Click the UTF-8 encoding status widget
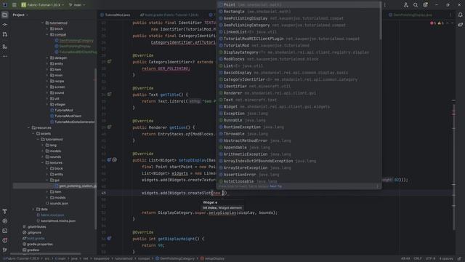 tap(430, 259)
